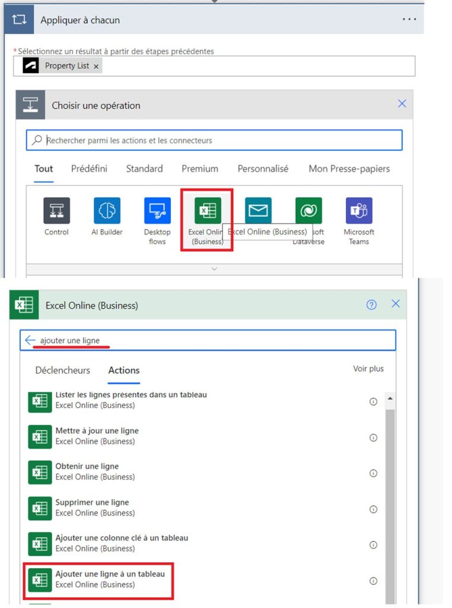Show info for Supprimer une ligne
Viewport: 452px width, 608px height.
[x=373, y=509]
